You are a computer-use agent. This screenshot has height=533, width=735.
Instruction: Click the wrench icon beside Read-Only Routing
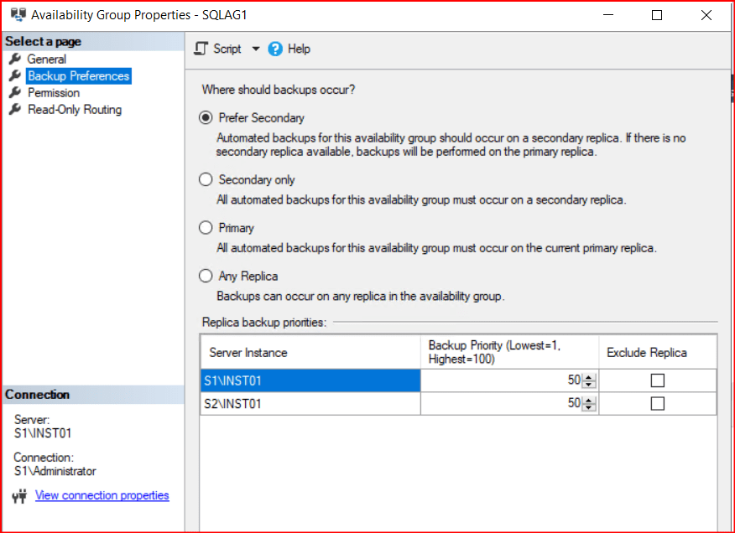(x=14, y=109)
